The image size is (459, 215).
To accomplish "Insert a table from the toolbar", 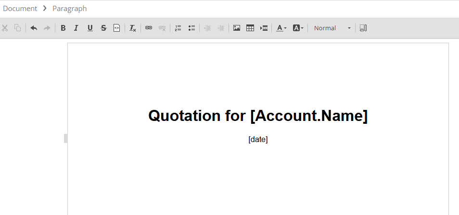I will click(x=250, y=28).
